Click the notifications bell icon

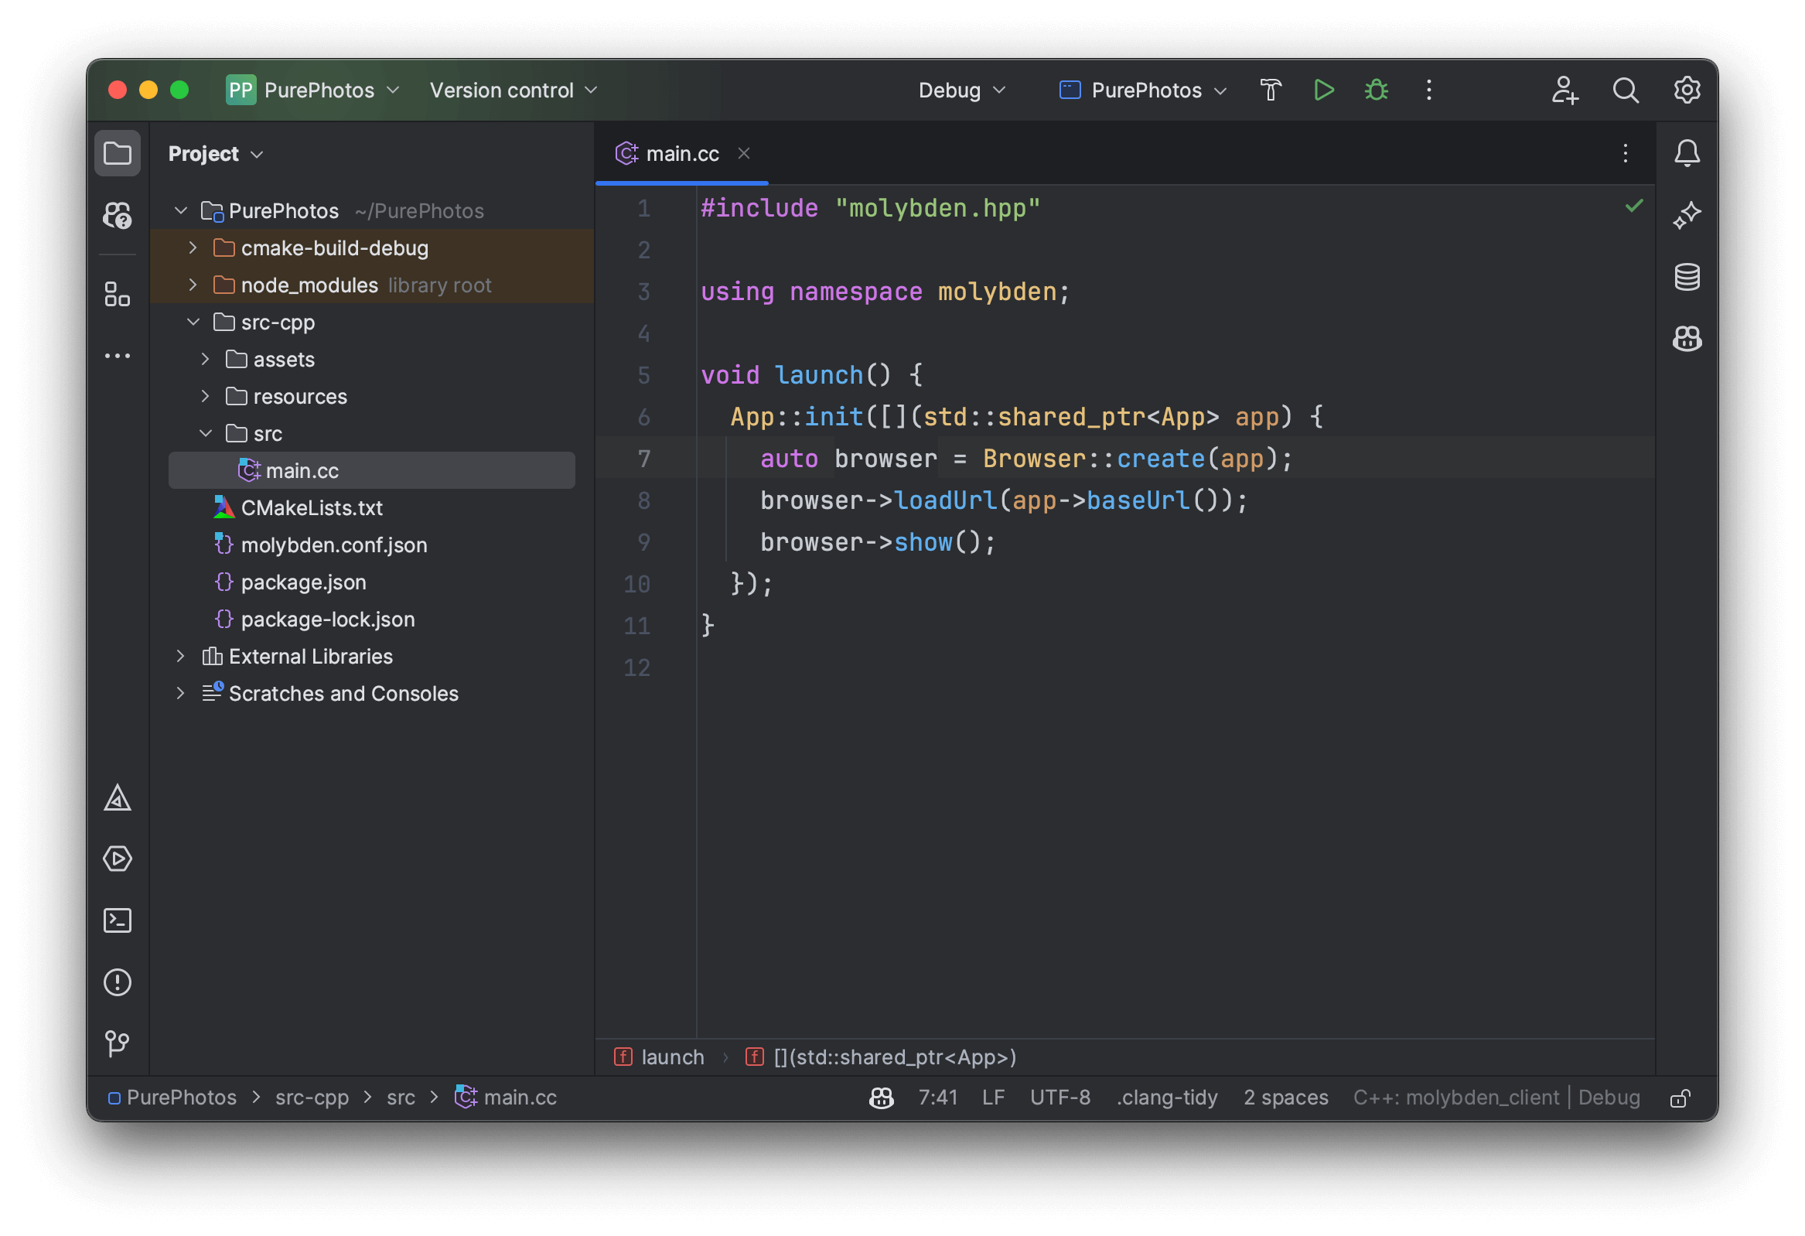click(x=1687, y=152)
